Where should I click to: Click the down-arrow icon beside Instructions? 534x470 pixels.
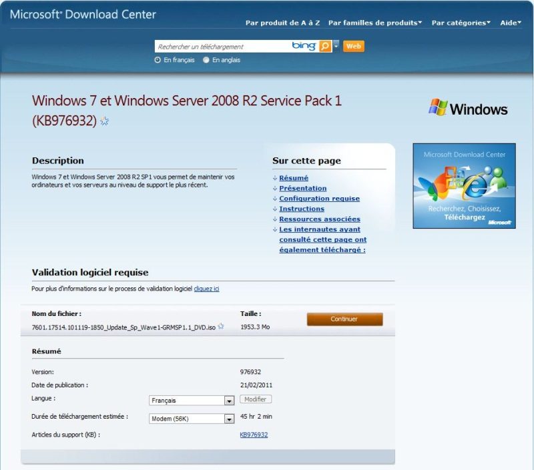coord(275,209)
